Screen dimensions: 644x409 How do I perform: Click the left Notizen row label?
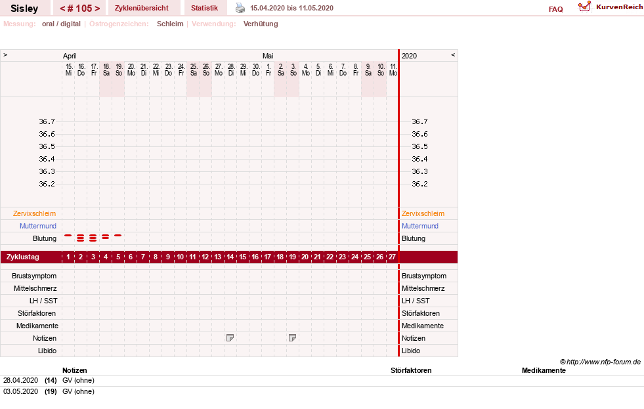45,338
